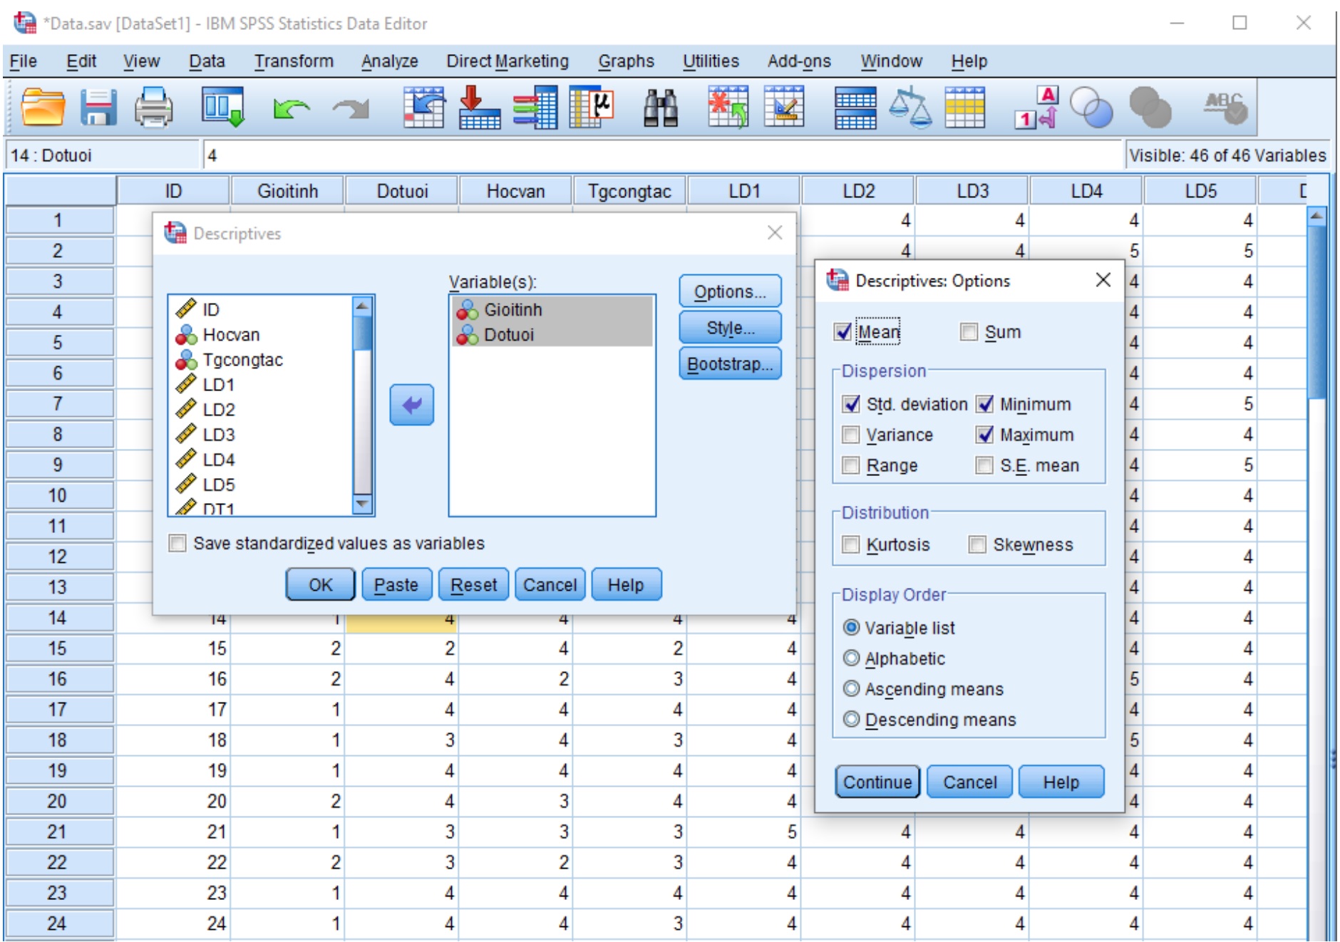Click the Print icon in toolbar
The width and height of the screenshot is (1340, 942).
click(x=153, y=107)
